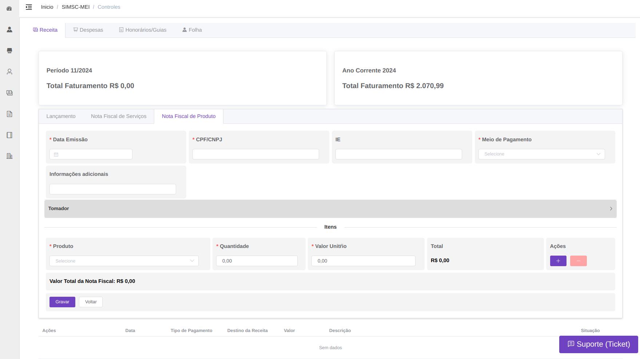Screen dimensions: 640x359
Task: Switch to Nota Fiscal de Serviços tab
Action: click(119, 116)
